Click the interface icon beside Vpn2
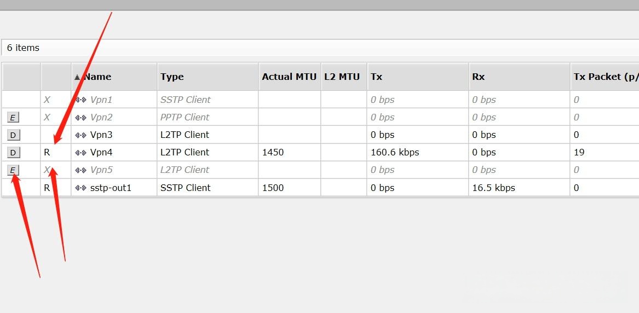The width and height of the screenshot is (639, 313). [80, 117]
